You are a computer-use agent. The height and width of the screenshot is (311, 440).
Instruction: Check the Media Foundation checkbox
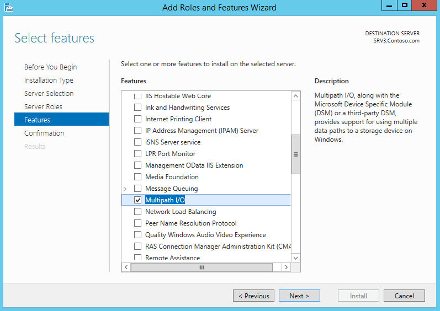click(138, 177)
